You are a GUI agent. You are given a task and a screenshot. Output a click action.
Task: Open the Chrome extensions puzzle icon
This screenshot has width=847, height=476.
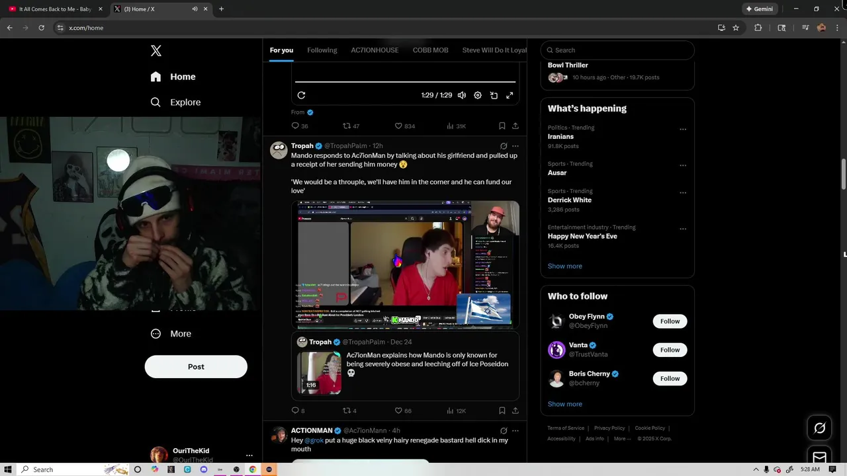click(x=758, y=28)
